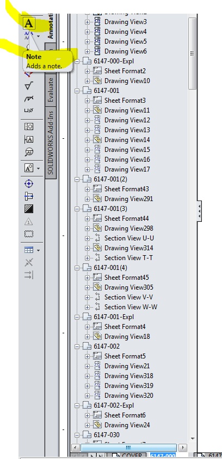Select Drawing View11 item

pos(127,110)
